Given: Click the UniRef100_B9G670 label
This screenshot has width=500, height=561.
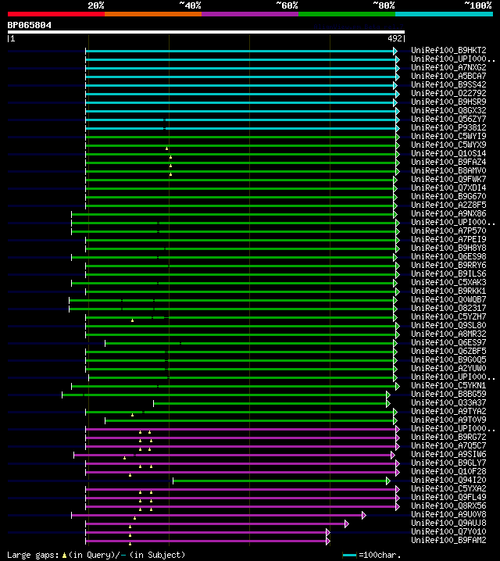Looking at the screenshot, I should 448,196.
